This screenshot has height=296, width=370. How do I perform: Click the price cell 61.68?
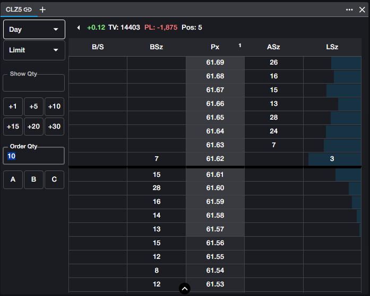click(215, 76)
